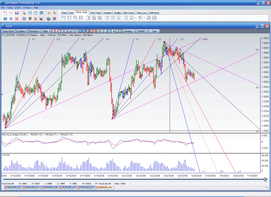Click the orange calendar icon in main toolbar

pos(36,19)
